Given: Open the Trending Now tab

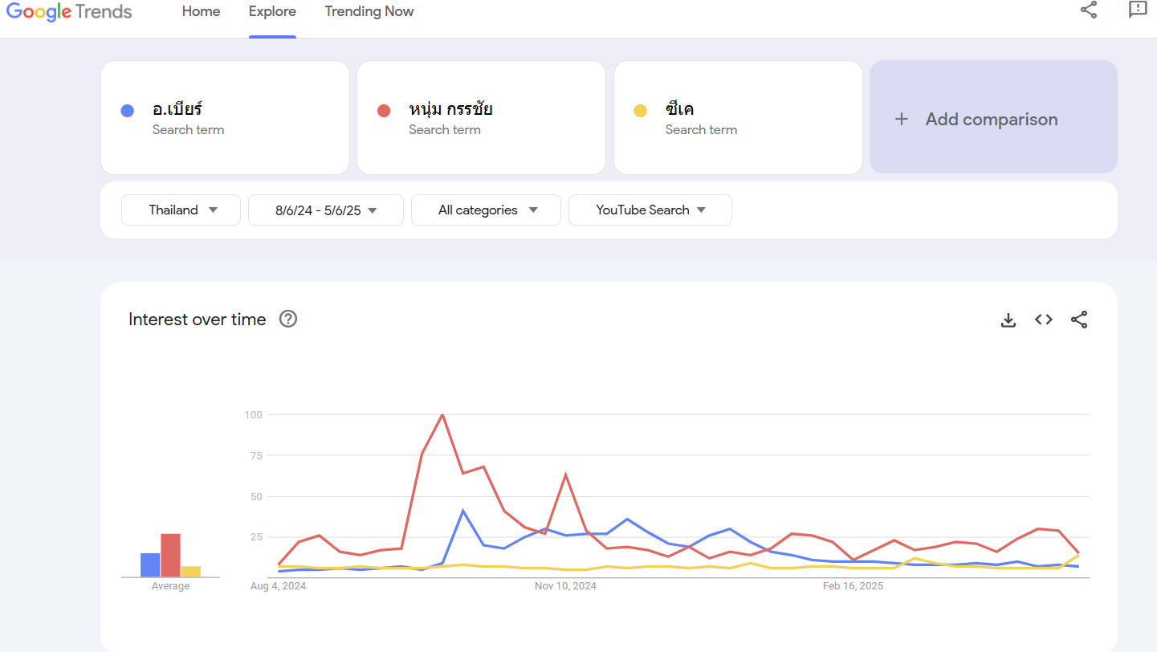Looking at the screenshot, I should 369,11.
